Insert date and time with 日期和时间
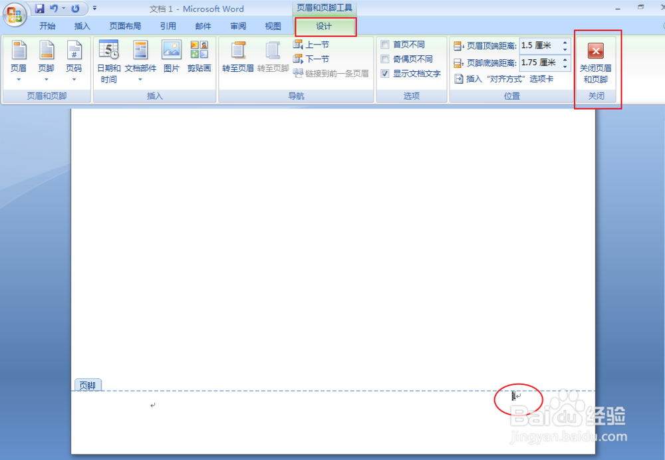665x460 pixels. (108, 60)
